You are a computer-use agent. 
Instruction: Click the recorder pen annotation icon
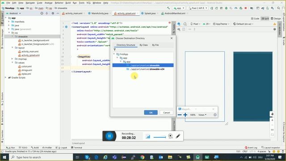(178, 136)
